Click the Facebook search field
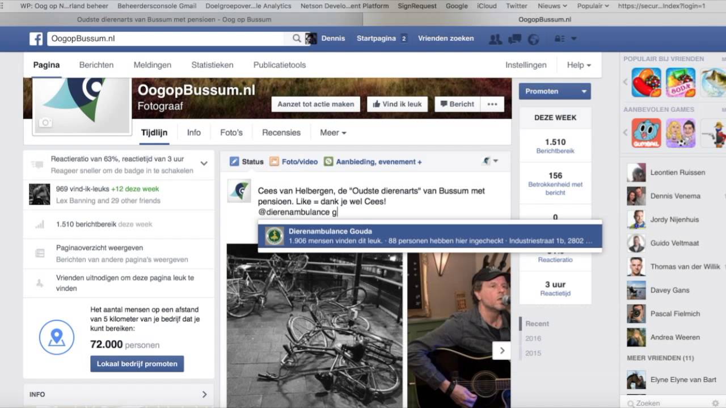Image resolution: width=726 pixels, height=408 pixels. click(167, 39)
